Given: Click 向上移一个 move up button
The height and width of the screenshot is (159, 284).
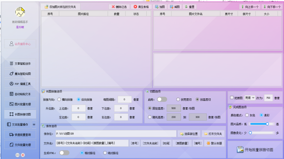Looking at the screenshot, I should tap(250, 7).
